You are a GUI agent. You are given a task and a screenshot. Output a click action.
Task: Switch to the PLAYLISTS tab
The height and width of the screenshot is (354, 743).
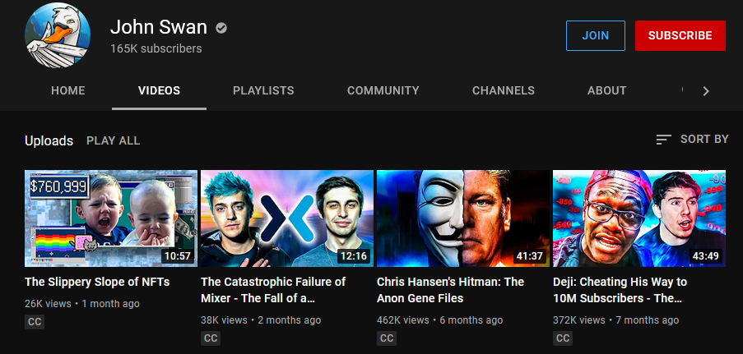coord(263,91)
